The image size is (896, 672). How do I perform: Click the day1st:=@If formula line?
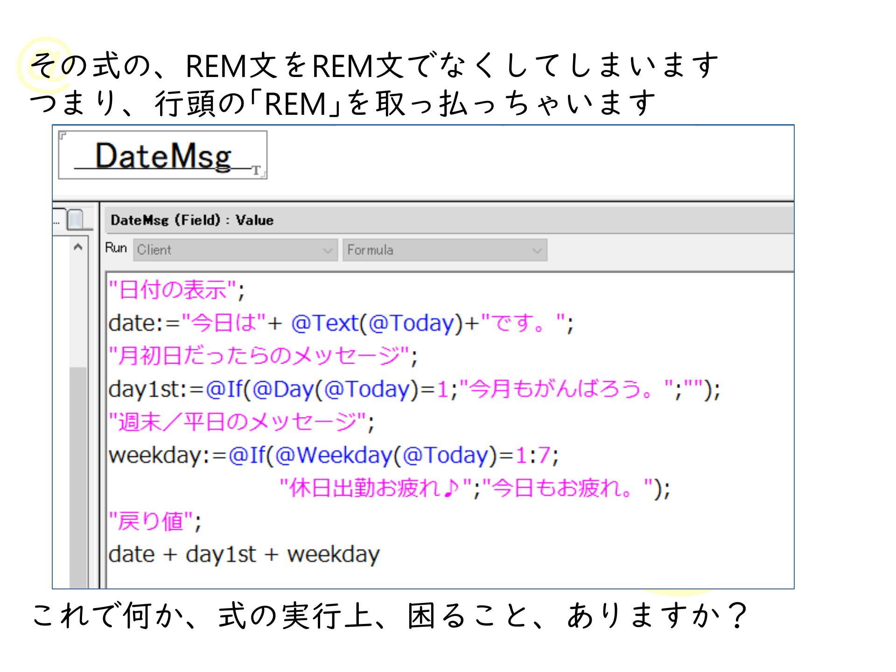(x=414, y=389)
